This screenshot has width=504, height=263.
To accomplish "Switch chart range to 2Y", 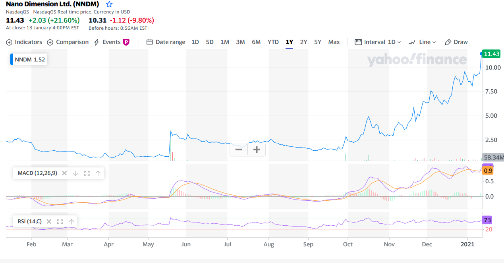I will point(303,42).
